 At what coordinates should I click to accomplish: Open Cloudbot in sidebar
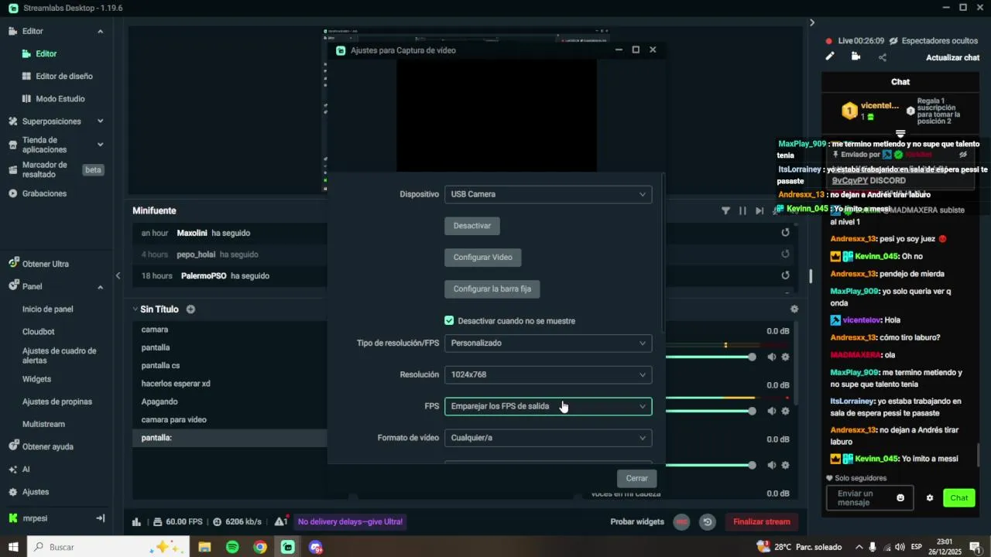39,332
